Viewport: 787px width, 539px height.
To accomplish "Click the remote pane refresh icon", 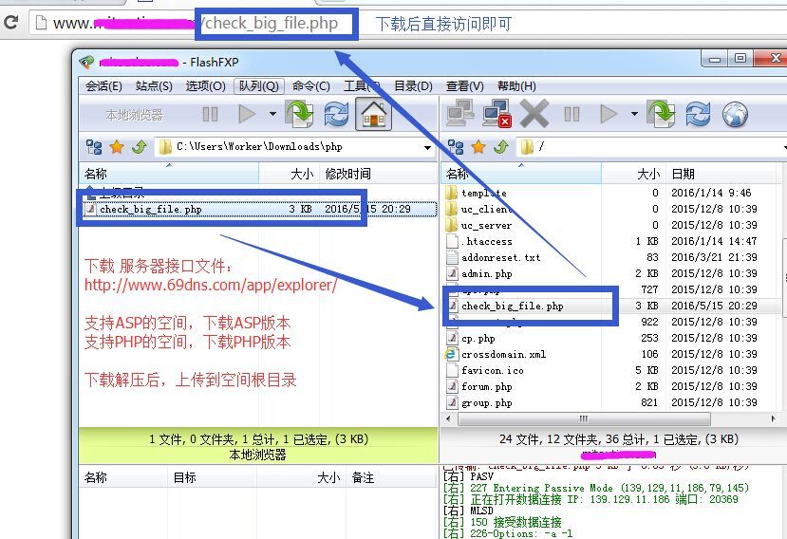I will click(x=698, y=115).
